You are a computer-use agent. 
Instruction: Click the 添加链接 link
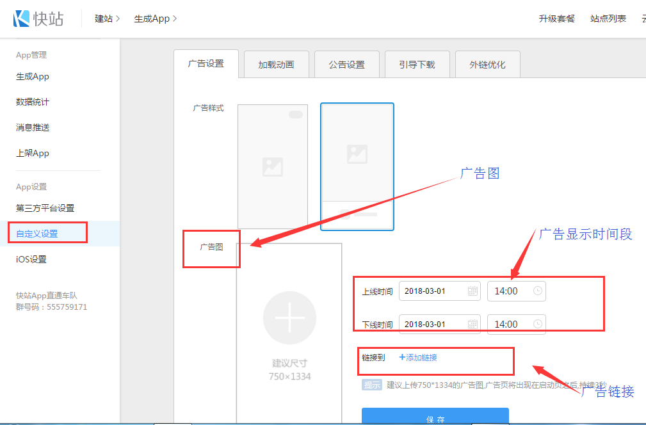click(418, 358)
